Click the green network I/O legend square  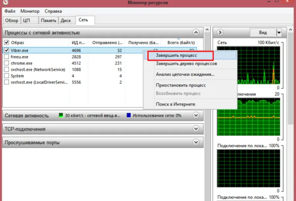[61, 115]
